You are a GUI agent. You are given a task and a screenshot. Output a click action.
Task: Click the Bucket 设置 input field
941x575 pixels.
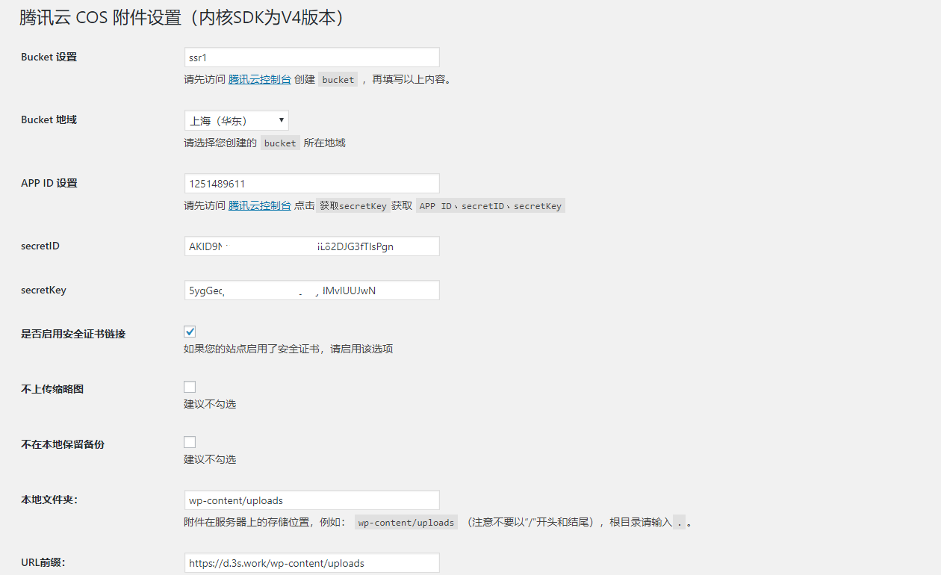click(311, 57)
